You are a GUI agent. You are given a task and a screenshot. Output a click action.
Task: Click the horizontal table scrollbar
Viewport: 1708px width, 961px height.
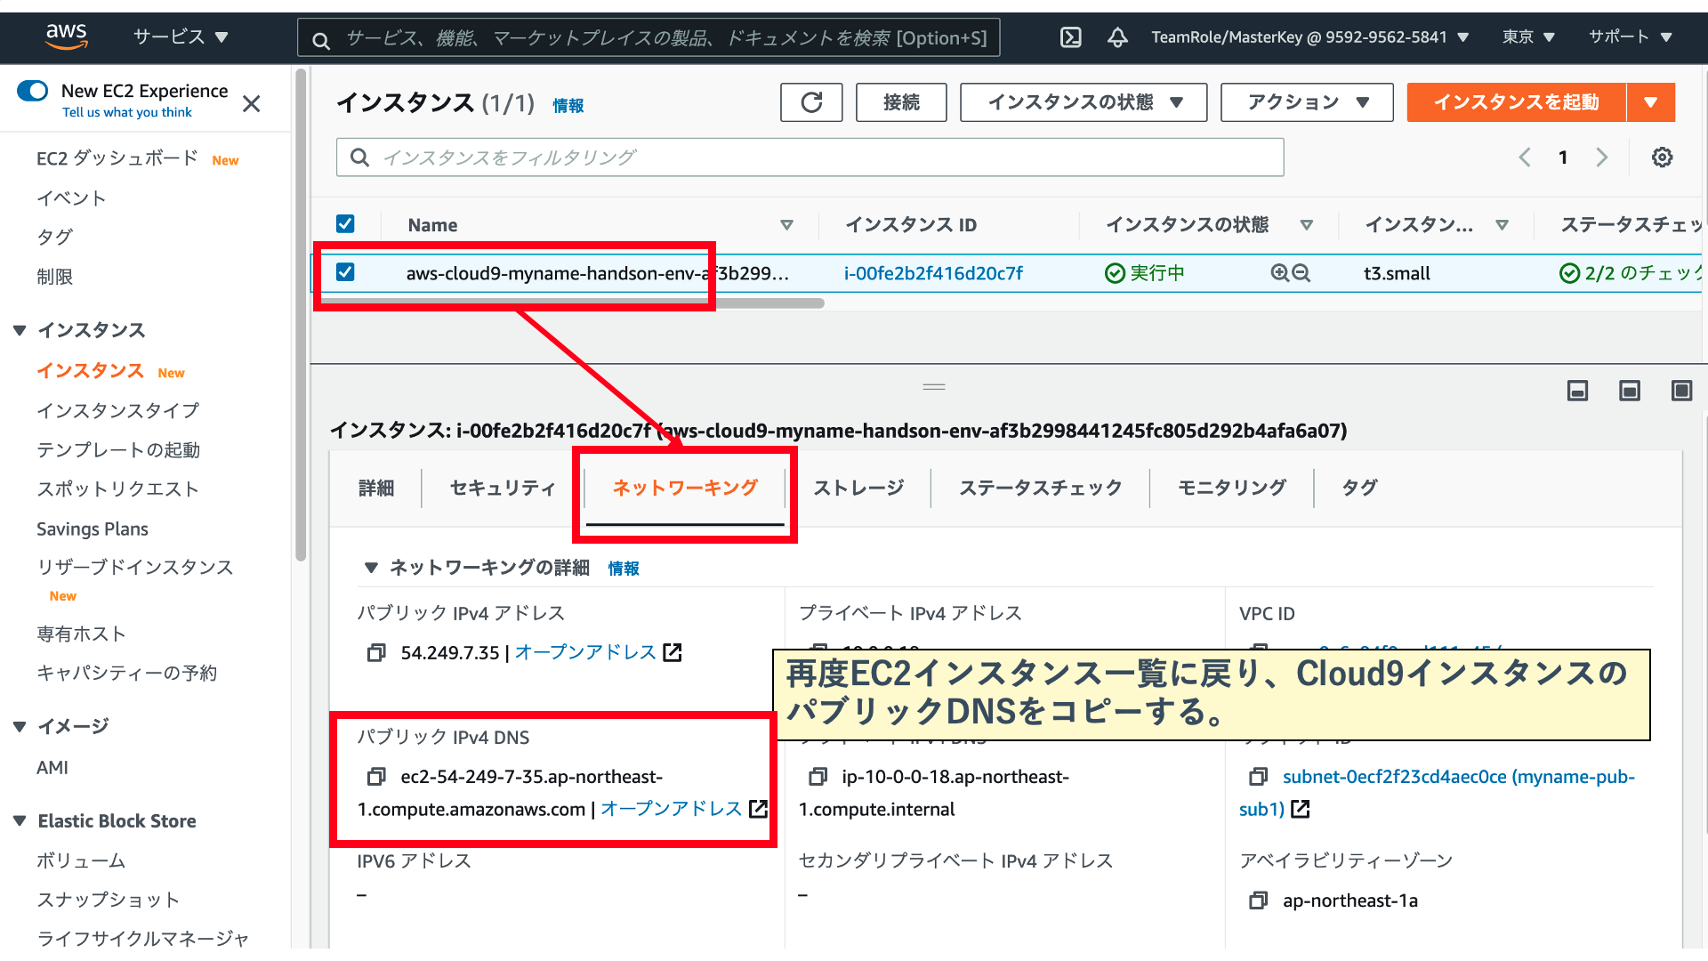point(574,303)
